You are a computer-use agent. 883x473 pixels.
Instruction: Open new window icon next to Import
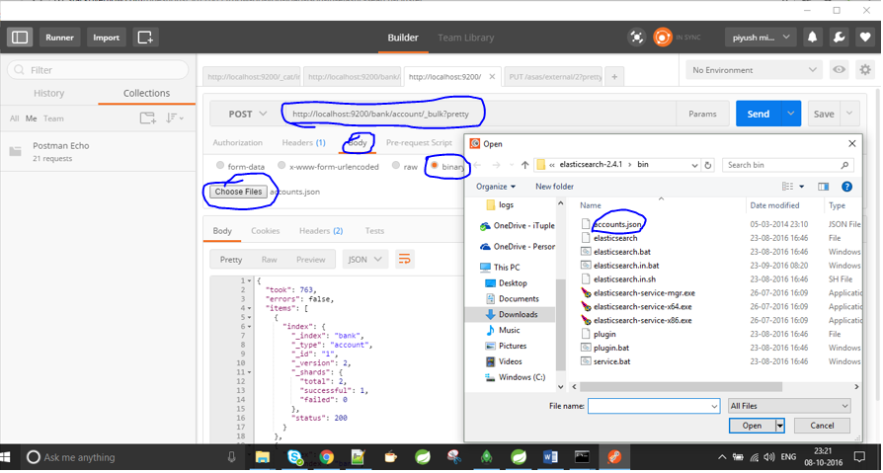click(145, 38)
